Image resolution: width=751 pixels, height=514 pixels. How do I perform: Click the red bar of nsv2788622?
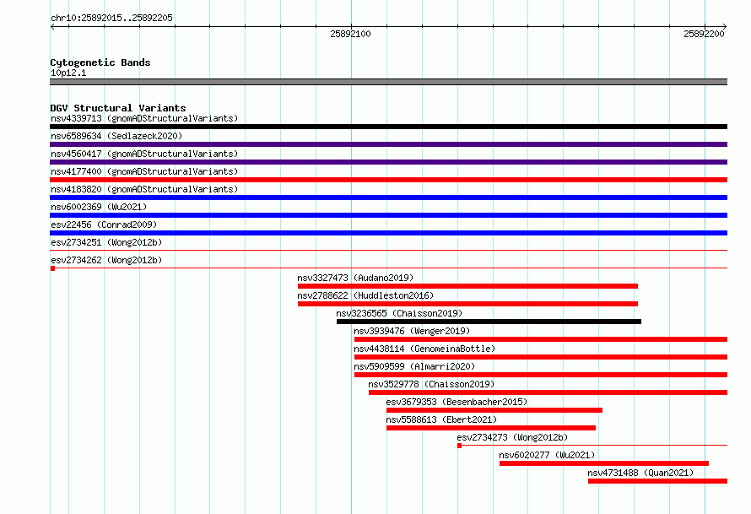click(467, 304)
